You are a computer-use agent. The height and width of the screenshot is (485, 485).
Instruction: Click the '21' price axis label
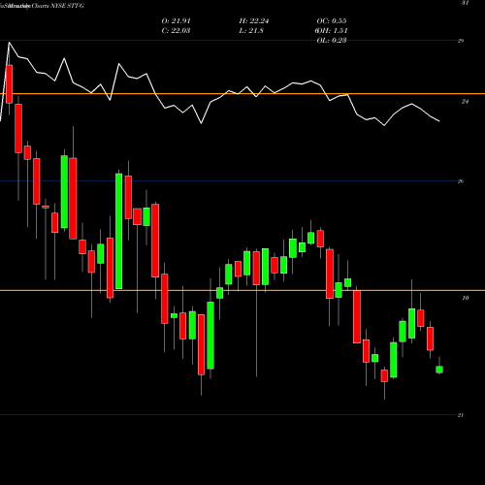[x=461, y=415]
